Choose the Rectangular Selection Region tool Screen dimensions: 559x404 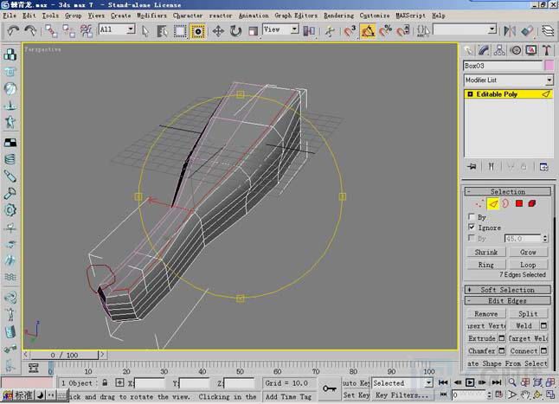(180, 31)
